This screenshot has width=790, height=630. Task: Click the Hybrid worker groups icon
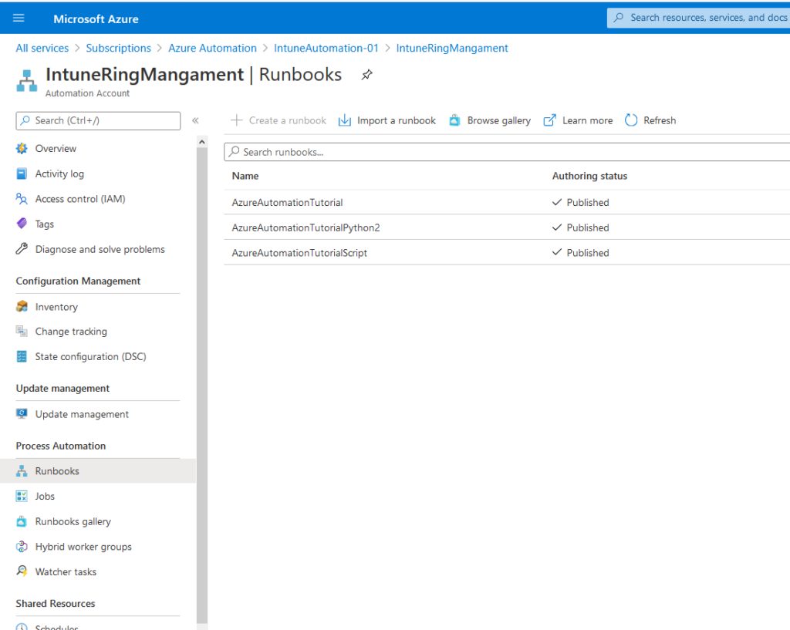tap(22, 547)
